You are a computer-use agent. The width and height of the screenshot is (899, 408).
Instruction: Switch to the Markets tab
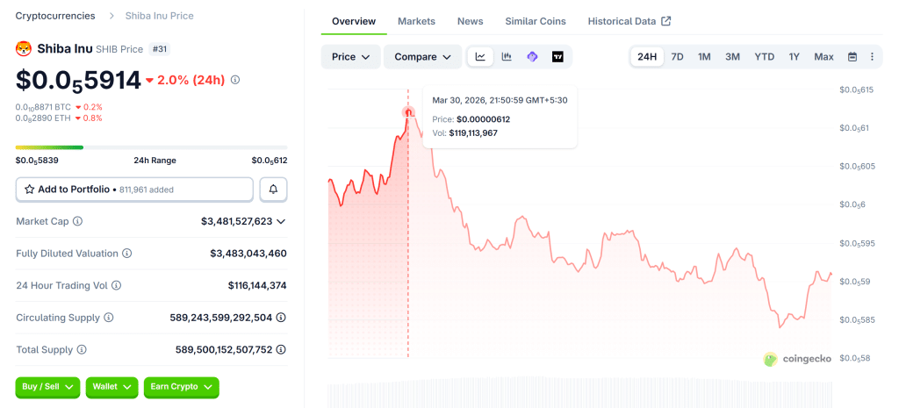click(416, 21)
